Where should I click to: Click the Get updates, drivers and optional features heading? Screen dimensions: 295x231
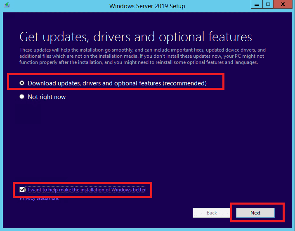pyautogui.click(x=136, y=37)
